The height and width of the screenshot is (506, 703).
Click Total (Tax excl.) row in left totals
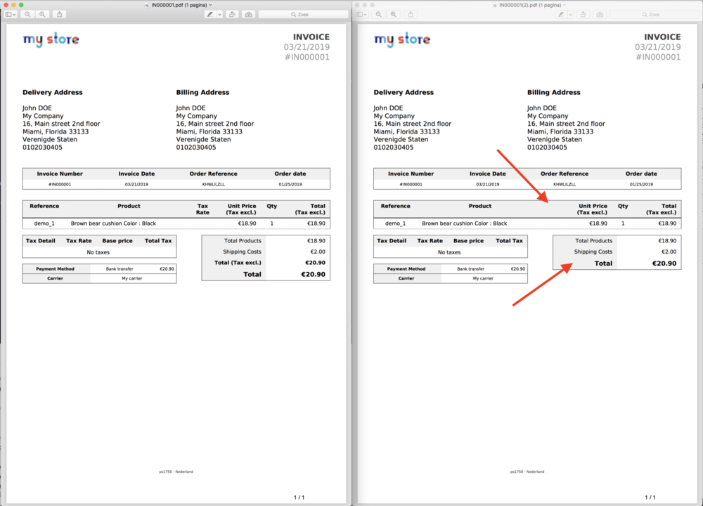click(x=266, y=263)
